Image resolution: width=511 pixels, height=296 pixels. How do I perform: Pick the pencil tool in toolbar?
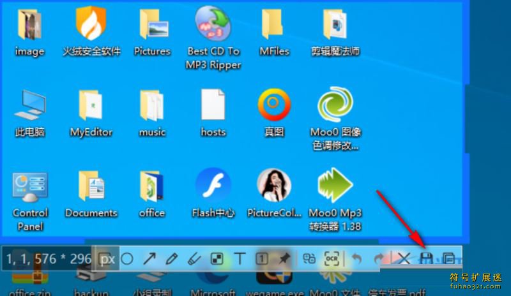[171, 258]
